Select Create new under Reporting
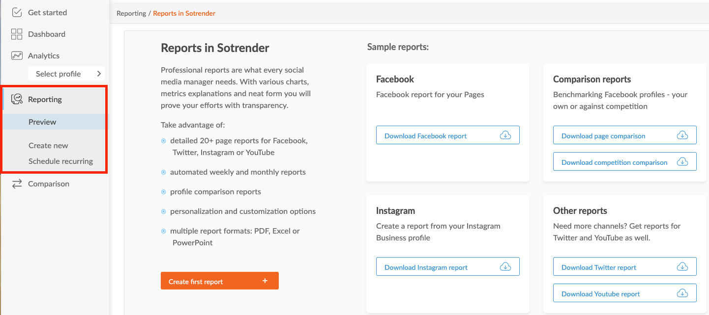The image size is (709, 315). [48, 146]
